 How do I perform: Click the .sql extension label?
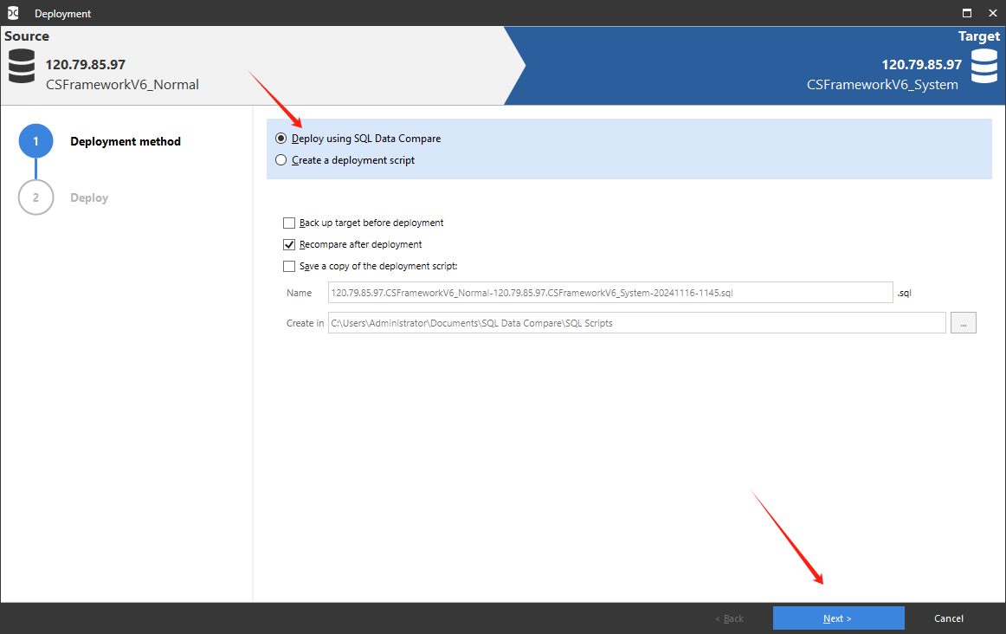[x=905, y=294]
